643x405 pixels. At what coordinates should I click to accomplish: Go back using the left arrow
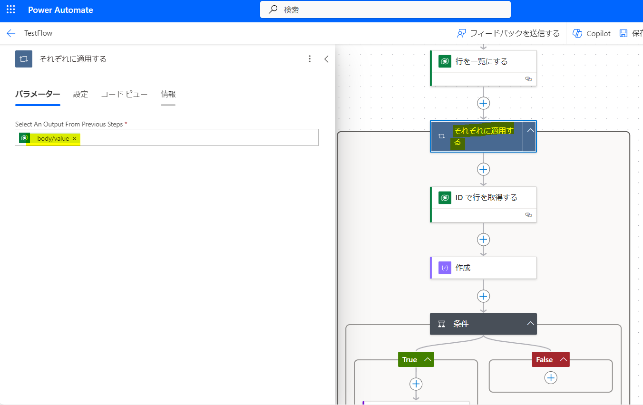(x=11, y=33)
